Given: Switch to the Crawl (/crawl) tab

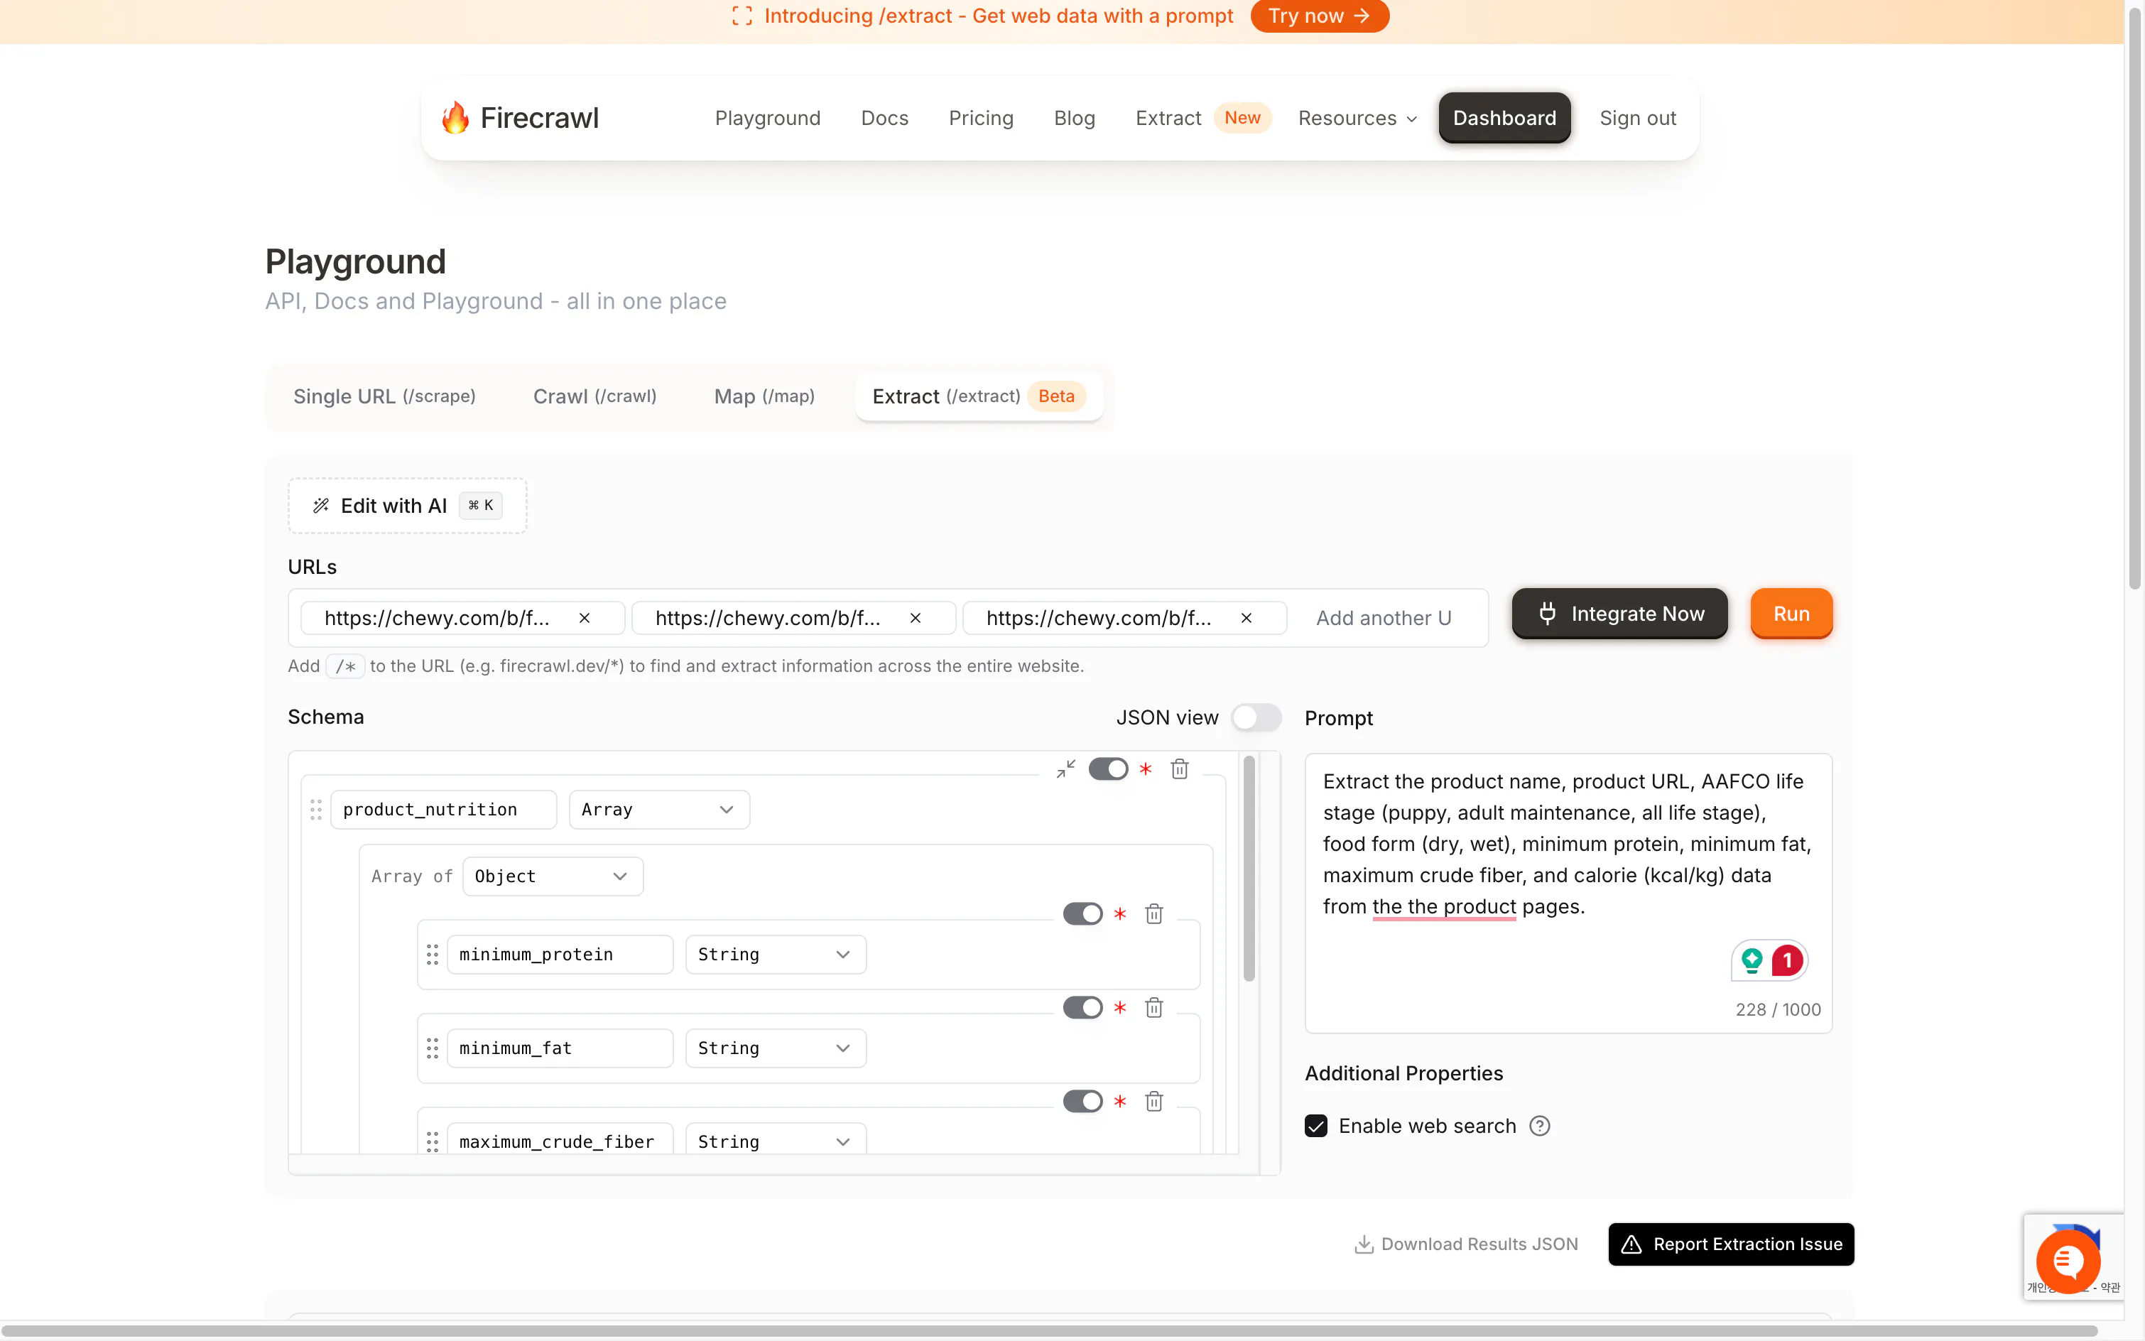Looking at the screenshot, I should pyautogui.click(x=595, y=396).
